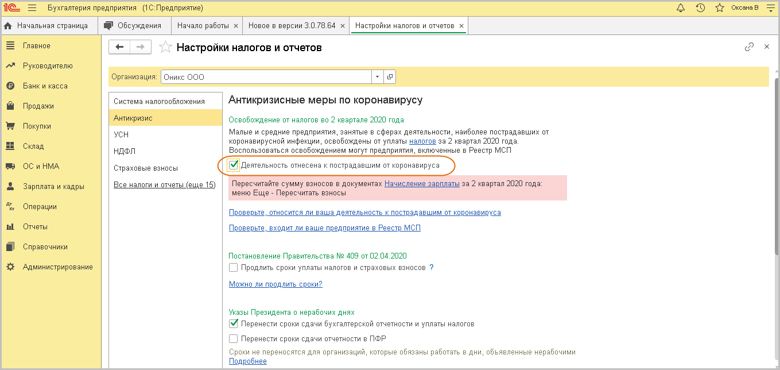Open the selected organization card button
The width and height of the screenshot is (780, 370).
click(x=390, y=76)
